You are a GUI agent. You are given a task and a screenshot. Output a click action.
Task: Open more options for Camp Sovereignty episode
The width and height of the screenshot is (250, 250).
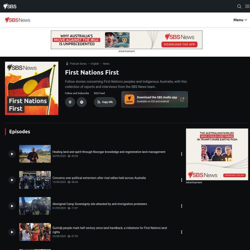(x=182, y=206)
